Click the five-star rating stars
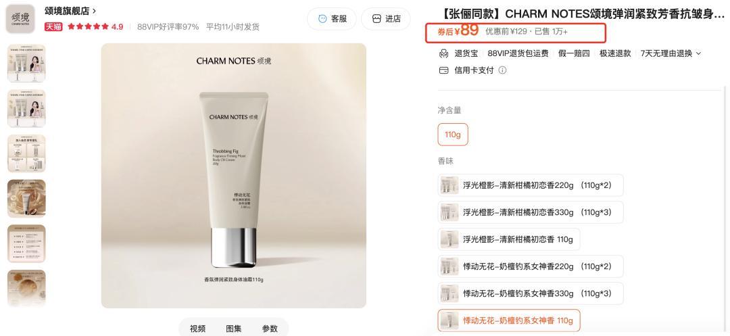The height and width of the screenshot is (336, 730). (88, 26)
